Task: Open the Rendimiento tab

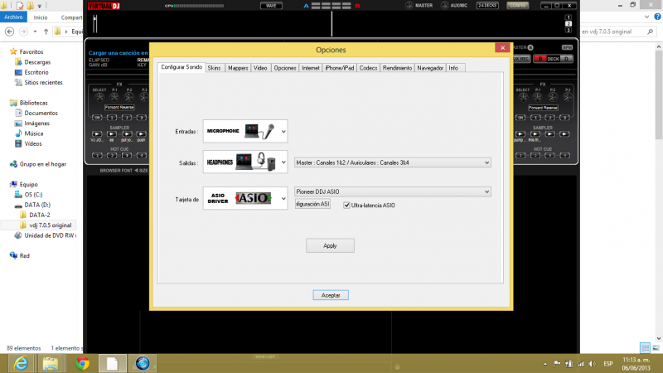Action: coord(397,68)
